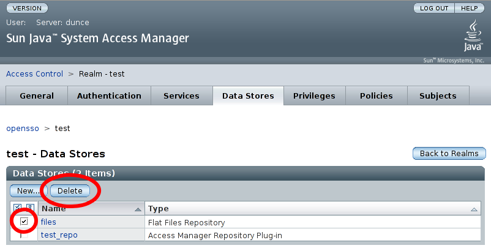The image size is (491, 248).
Task: Follow the Access Control breadcrumb link
Action: point(34,74)
